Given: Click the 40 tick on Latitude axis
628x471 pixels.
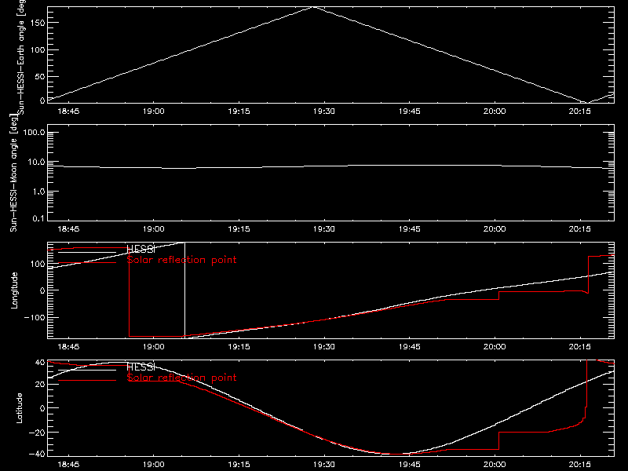Looking at the screenshot, I should tap(40, 363).
